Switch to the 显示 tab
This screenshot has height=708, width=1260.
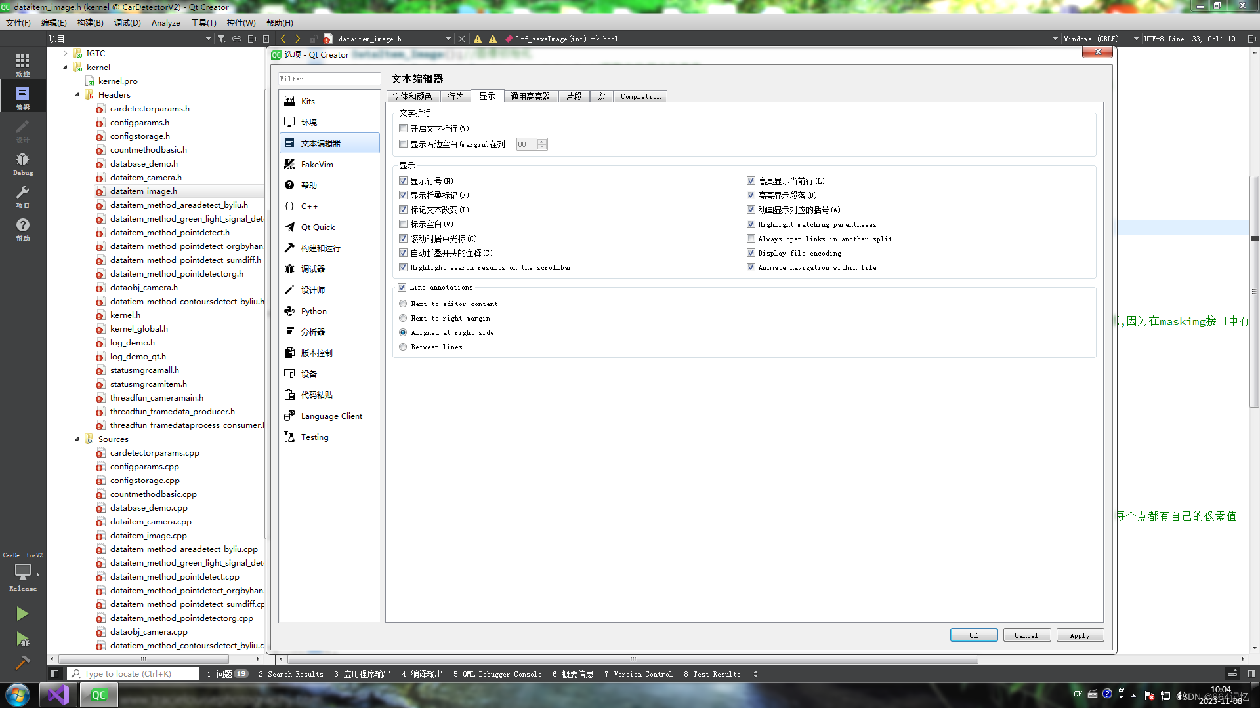(486, 96)
